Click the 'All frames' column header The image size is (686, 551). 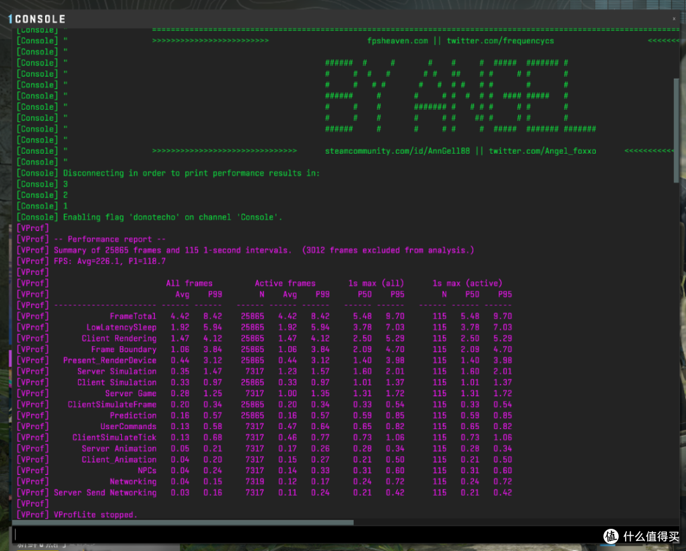pyautogui.click(x=189, y=283)
